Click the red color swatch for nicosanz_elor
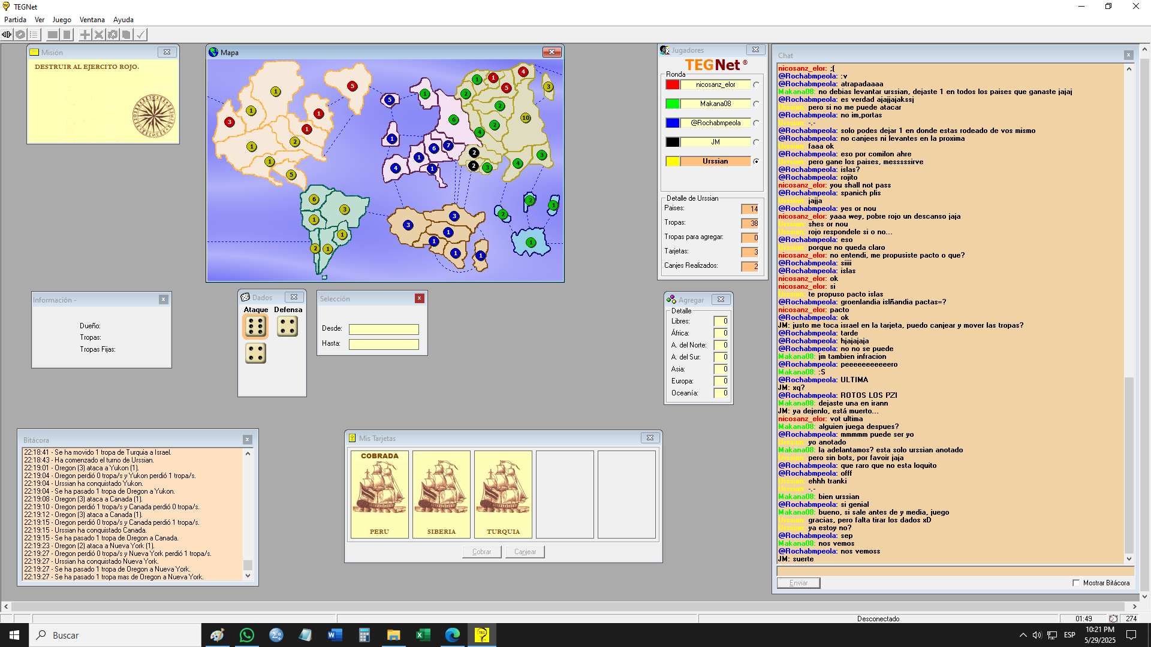This screenshot has height=647, width=1151. click(x=673, y=84)
